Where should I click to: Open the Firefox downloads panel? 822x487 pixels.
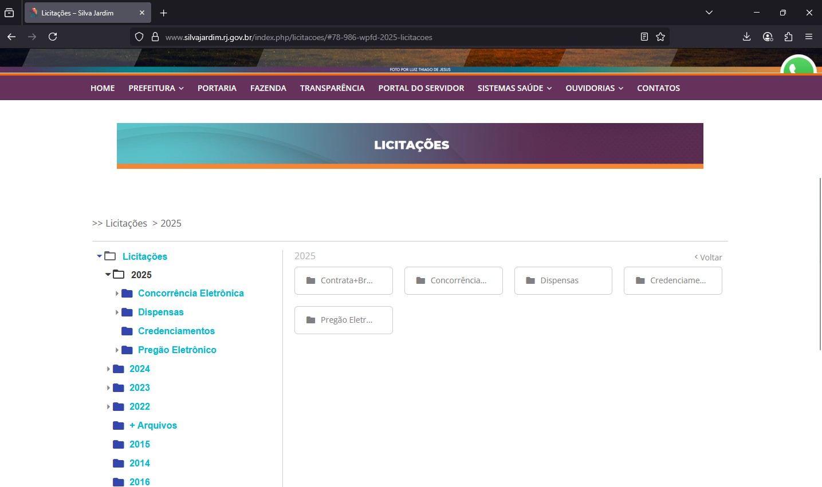click(746, 37)
